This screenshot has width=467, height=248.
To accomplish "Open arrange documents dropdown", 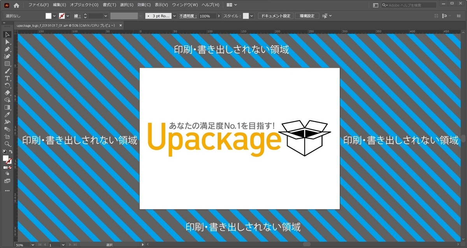I will tap(232, 5).
